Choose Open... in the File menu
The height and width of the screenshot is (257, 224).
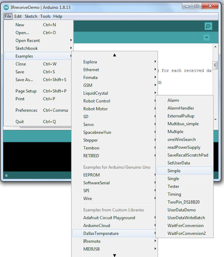(39, 32)
